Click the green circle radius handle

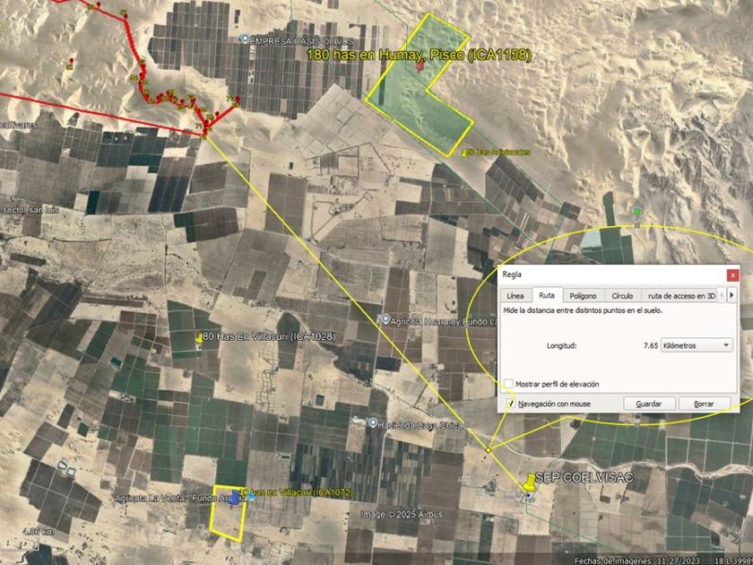(637, 212)
